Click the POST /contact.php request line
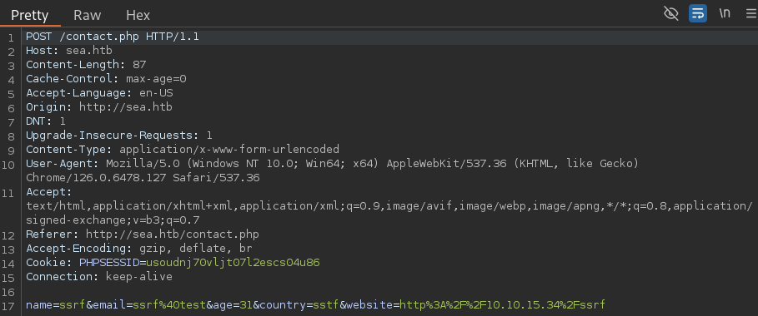This screenshot has height=316, width=758. 112,37
